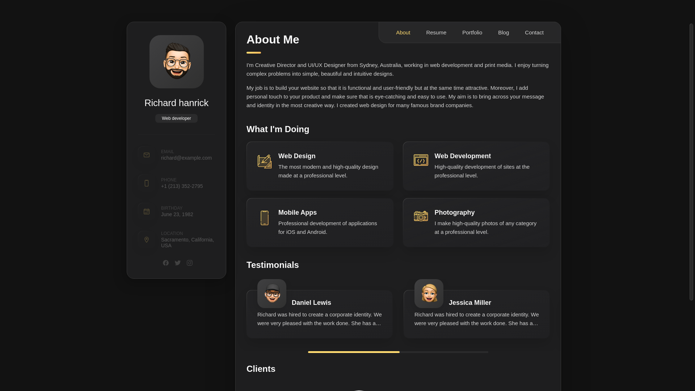Click the Web Design card title
The image size is (695, 391).
pos(297,156)
